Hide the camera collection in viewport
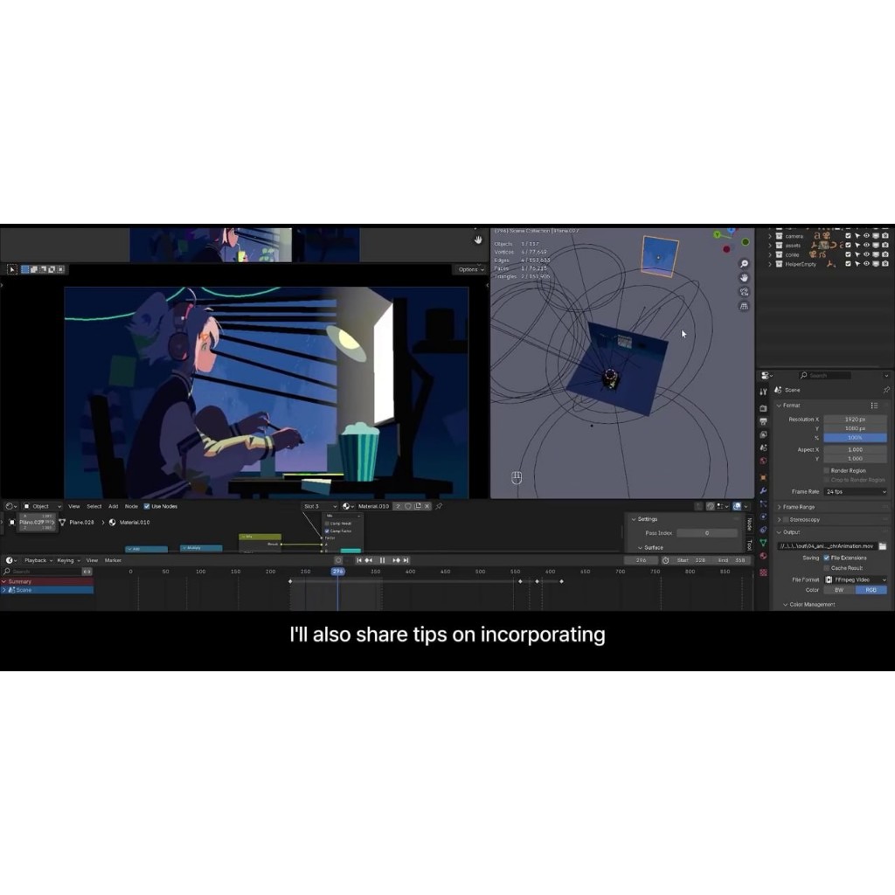The width and height of the screenshot is (895, 895). [x=866, y=236]
